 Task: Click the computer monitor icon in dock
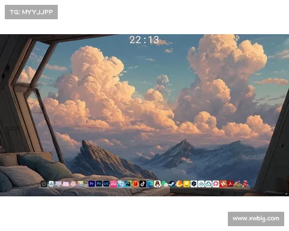point(58,183)
